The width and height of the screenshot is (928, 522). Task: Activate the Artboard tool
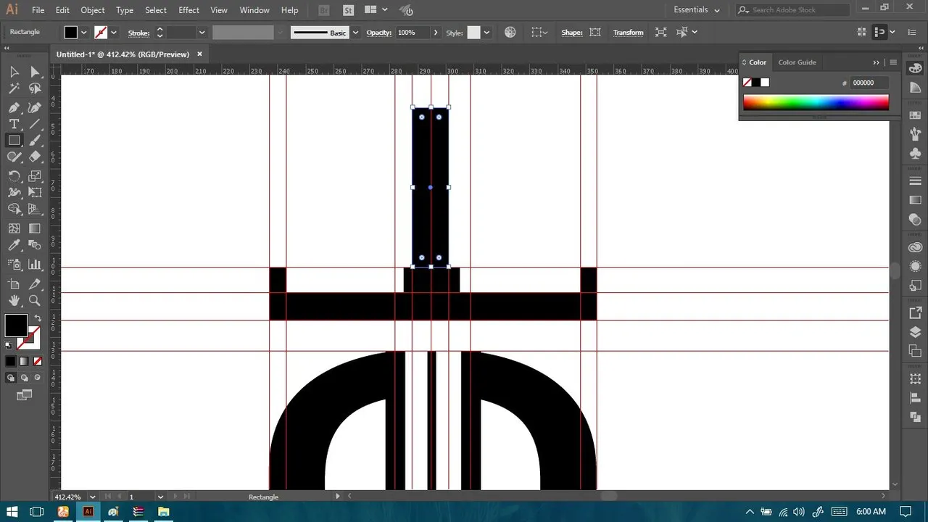point(14,284)
